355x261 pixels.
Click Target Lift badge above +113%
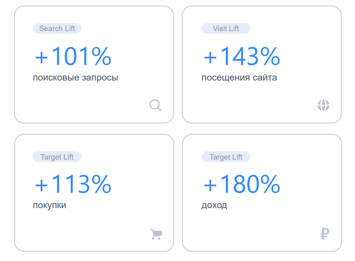pyautogui.click(x=57, y=157)
